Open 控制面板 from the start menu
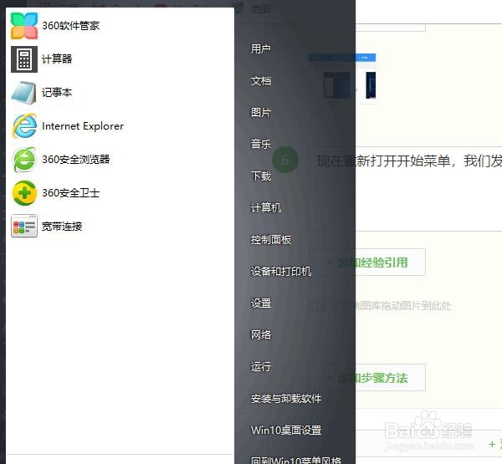The image size is (502, 464). pyautogui.click(x=271, y=239)
